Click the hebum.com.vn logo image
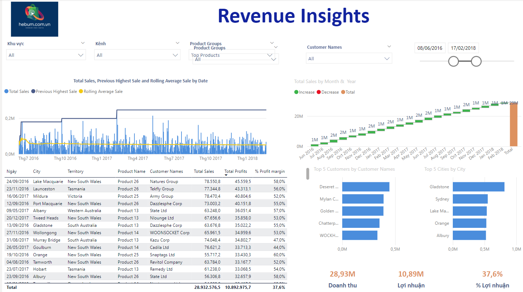 click(x=34, y=19)
